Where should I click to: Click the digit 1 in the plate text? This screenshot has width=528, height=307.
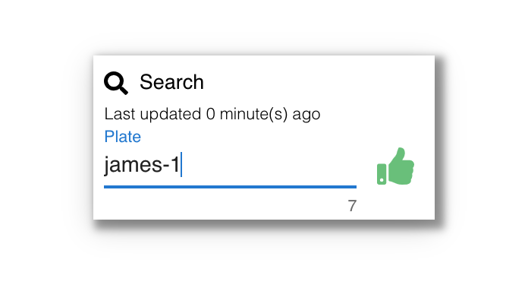174,165
